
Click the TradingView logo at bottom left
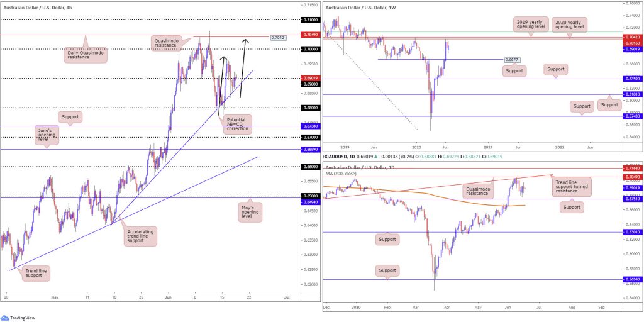click(18, 318)
